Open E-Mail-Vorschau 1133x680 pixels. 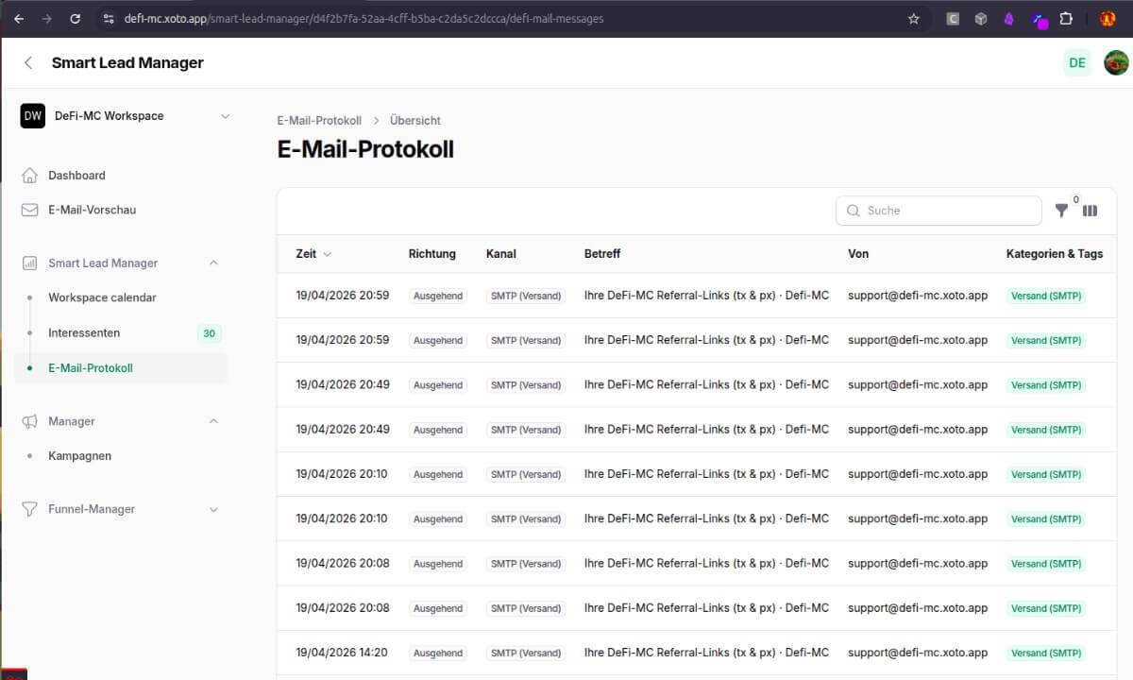[93, 210]
